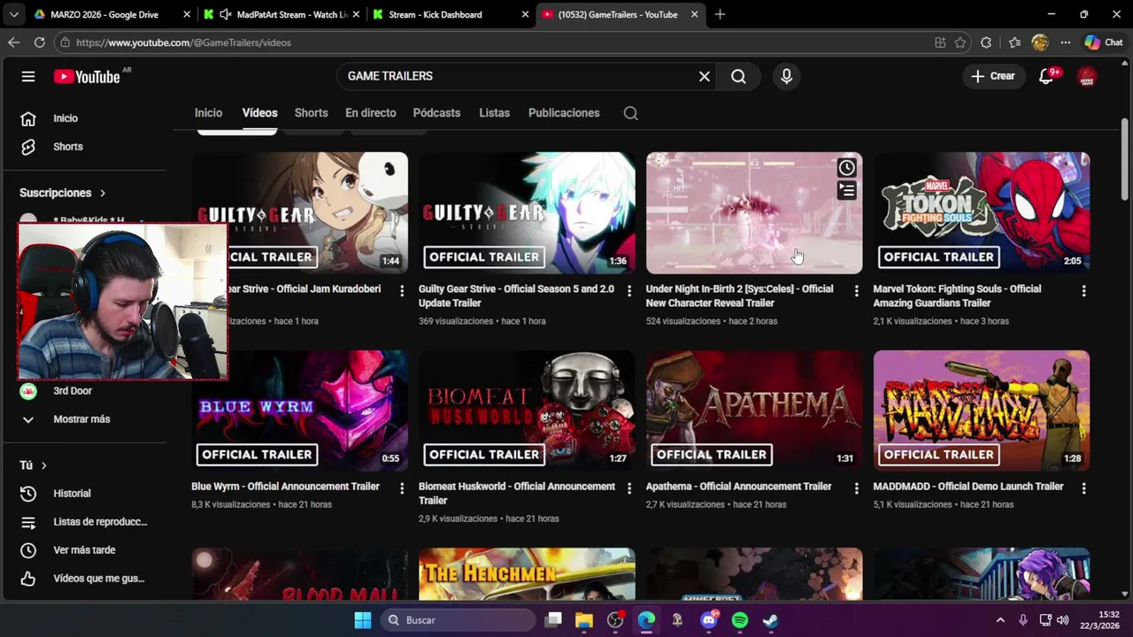The height and width of the screenshot is (637, 1133).
Task: Open options menu for Under Night In-Birth video
Action: (x=856, y=290)
